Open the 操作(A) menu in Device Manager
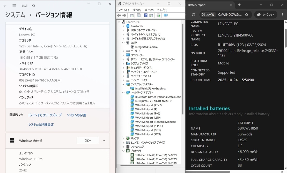This screenshot has height=173, width=287. [137, 10]
